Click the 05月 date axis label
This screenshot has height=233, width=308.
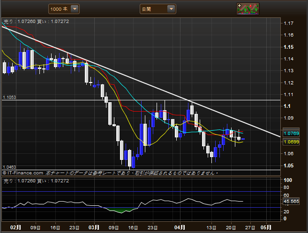tap(266, 227)
